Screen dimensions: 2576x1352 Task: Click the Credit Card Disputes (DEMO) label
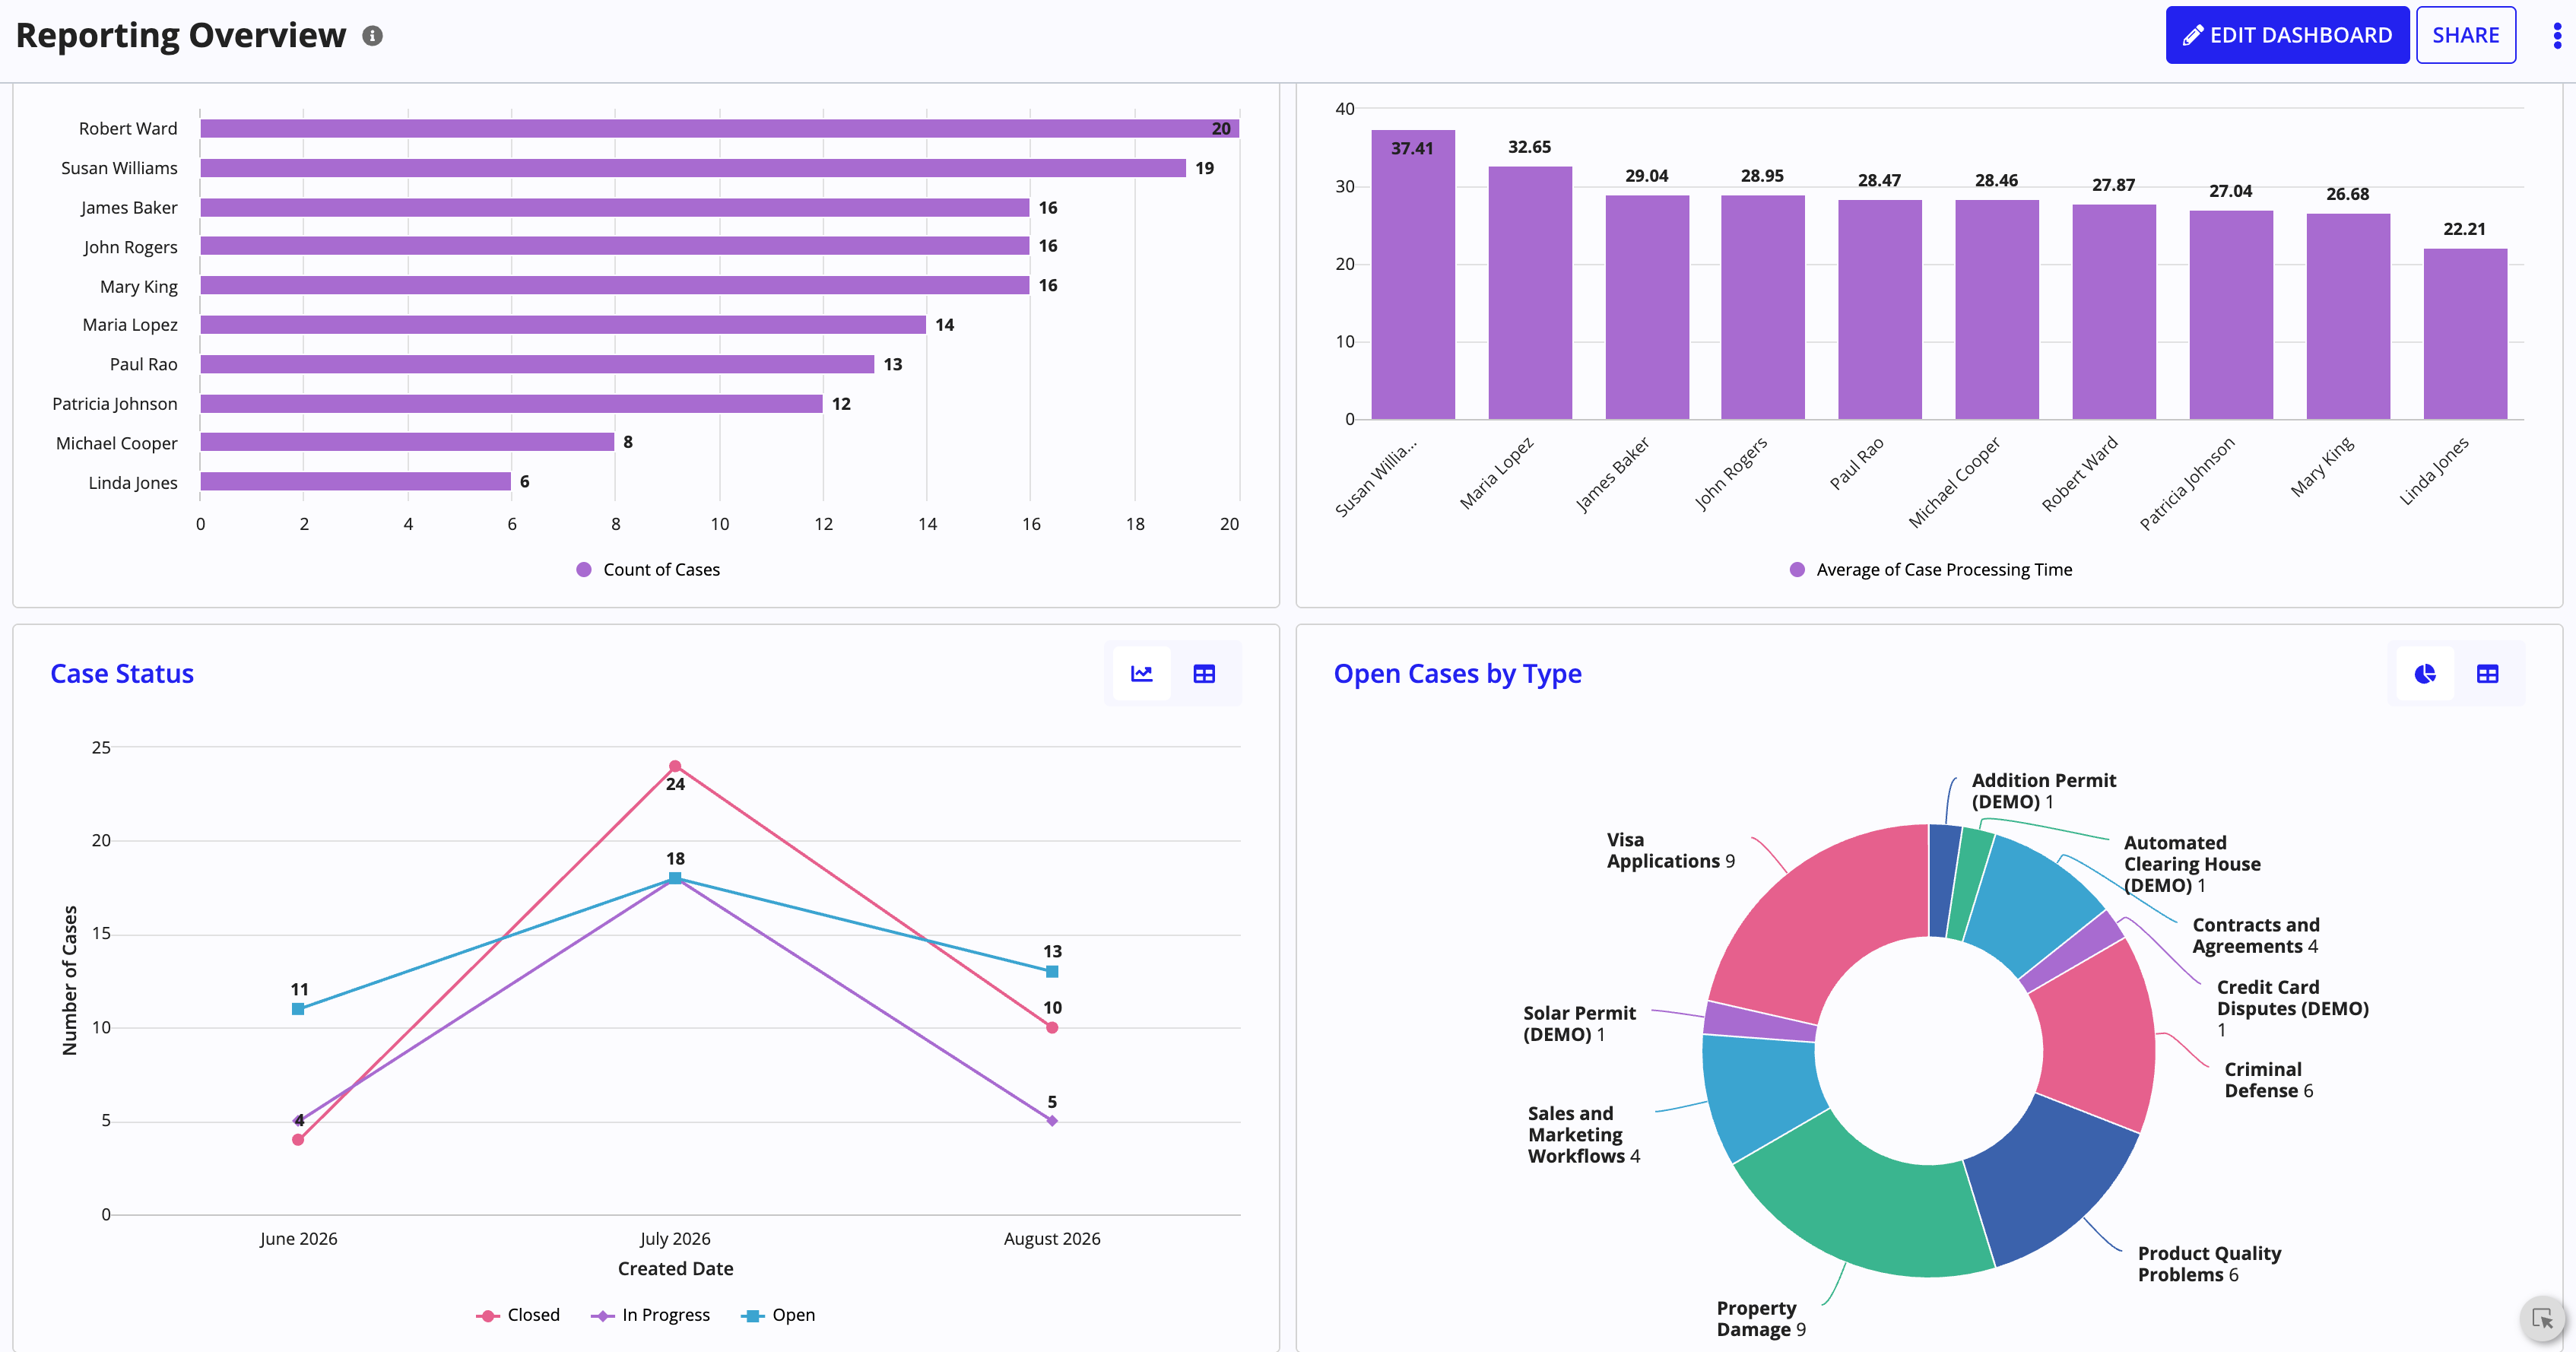(2292, 1008)
